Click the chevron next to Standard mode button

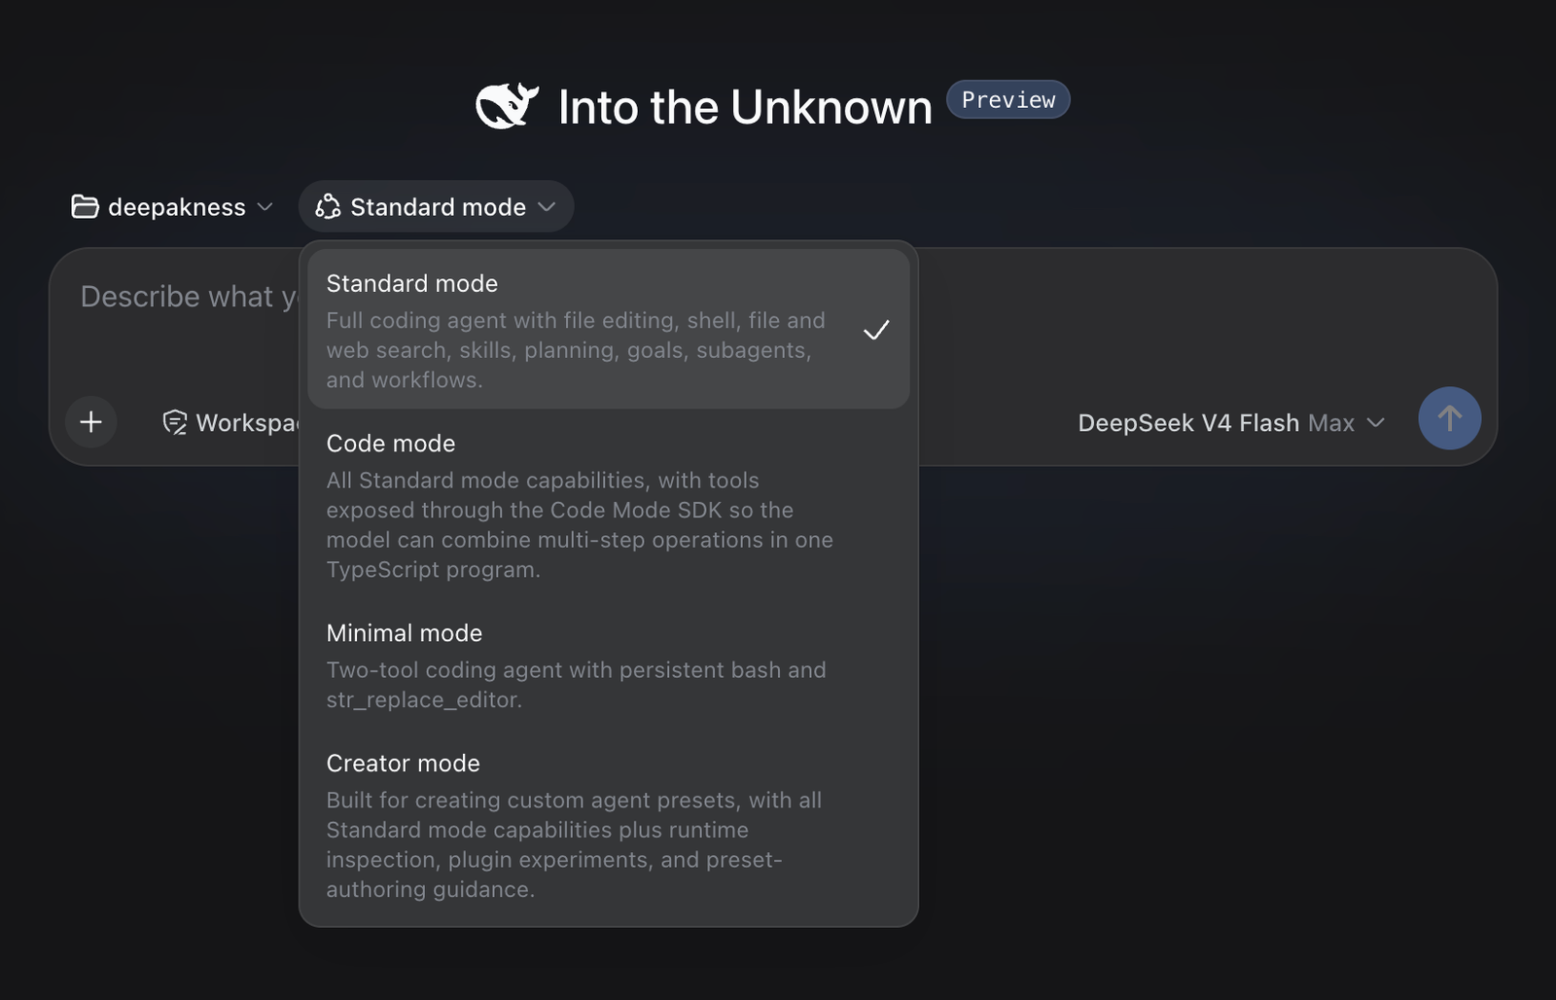click(x=547, y=207)
